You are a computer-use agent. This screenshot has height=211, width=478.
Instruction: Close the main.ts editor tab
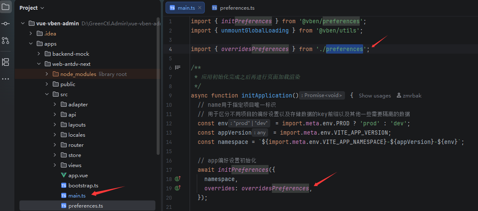(200, 8)
